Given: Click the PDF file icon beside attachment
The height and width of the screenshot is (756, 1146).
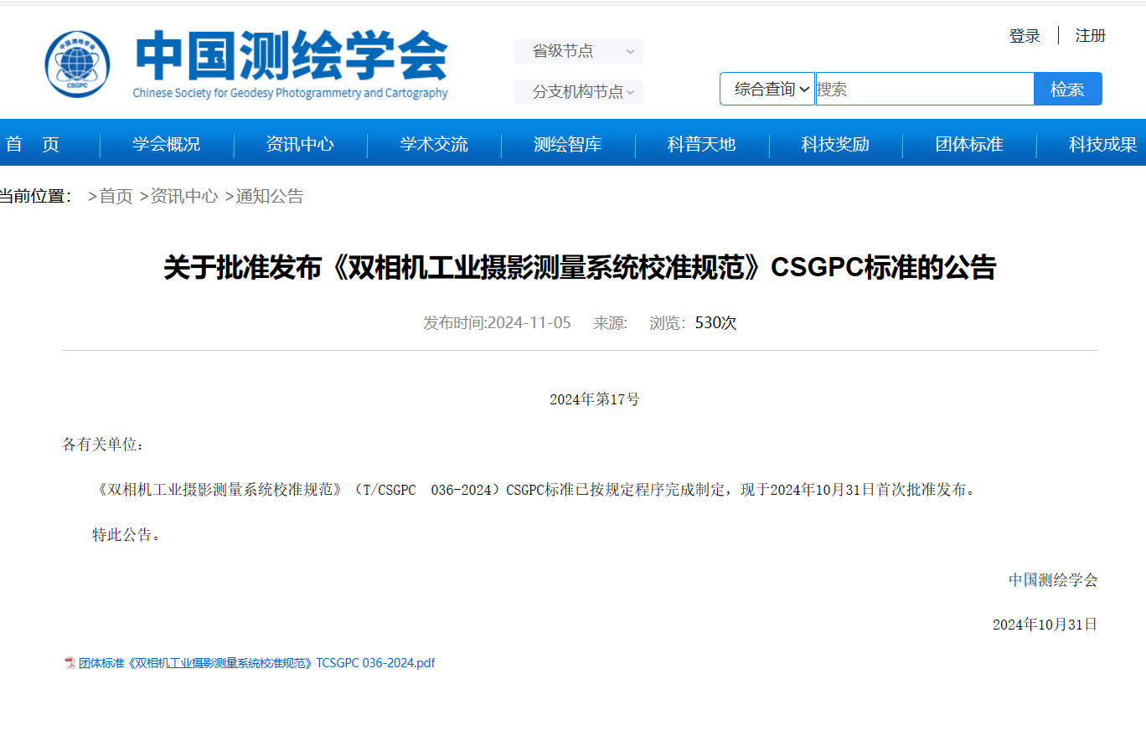Looking at the screenshot, I should [x=70, y=663].
